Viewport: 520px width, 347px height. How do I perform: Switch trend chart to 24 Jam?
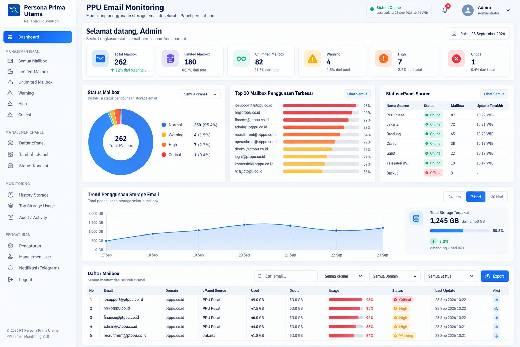(455, 197)
